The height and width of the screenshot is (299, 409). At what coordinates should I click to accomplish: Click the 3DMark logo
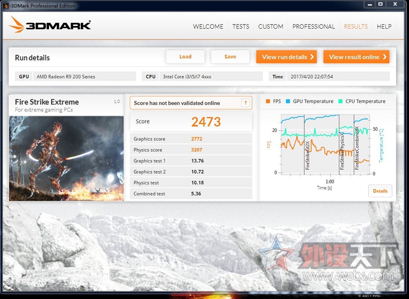point(50,25)
